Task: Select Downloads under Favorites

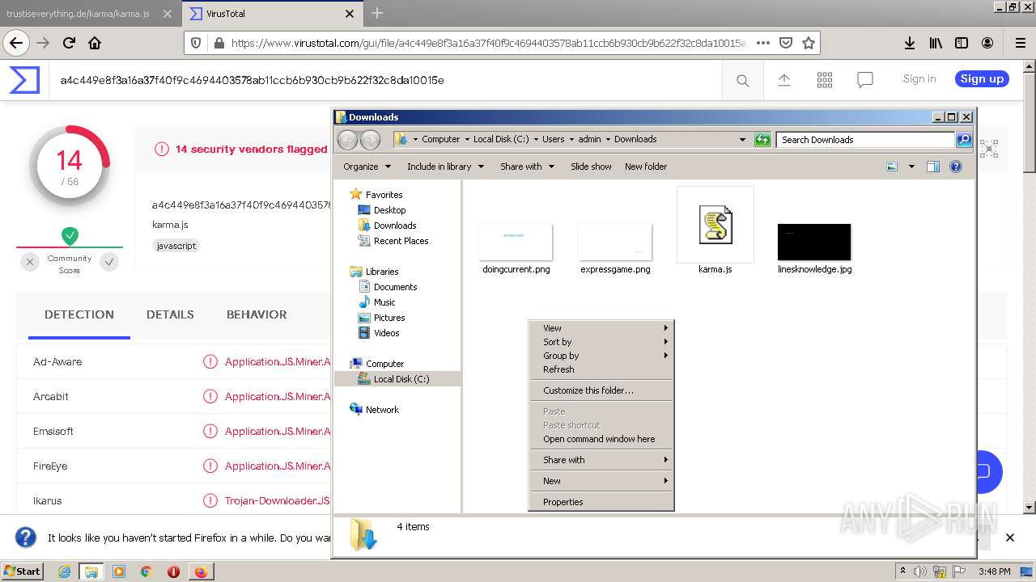Action: coord(394,226)
